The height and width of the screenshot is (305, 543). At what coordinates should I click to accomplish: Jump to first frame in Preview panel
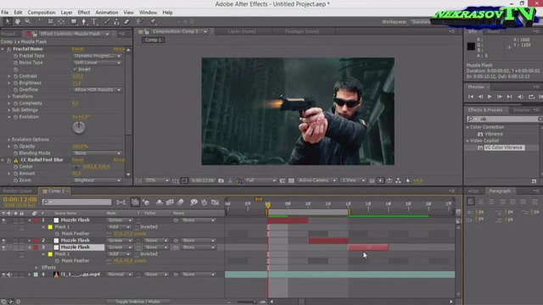point(471,97)
